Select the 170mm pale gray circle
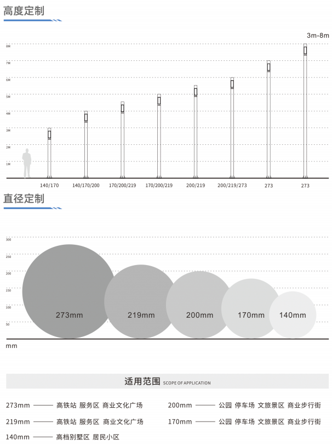Image resolution: width=332 pixels, height=444 pixels. 251,308
